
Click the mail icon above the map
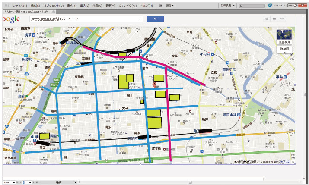[274, 19]
